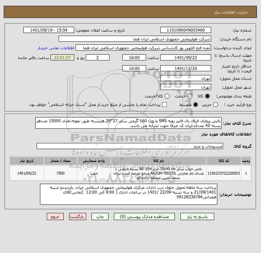Click the خروج exit button
Viewport: 261px width, 253px height.
tap(55, 217)
